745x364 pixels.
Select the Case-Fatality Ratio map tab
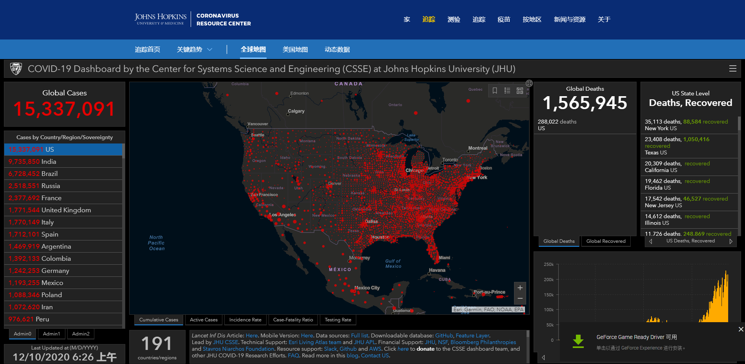293,320
